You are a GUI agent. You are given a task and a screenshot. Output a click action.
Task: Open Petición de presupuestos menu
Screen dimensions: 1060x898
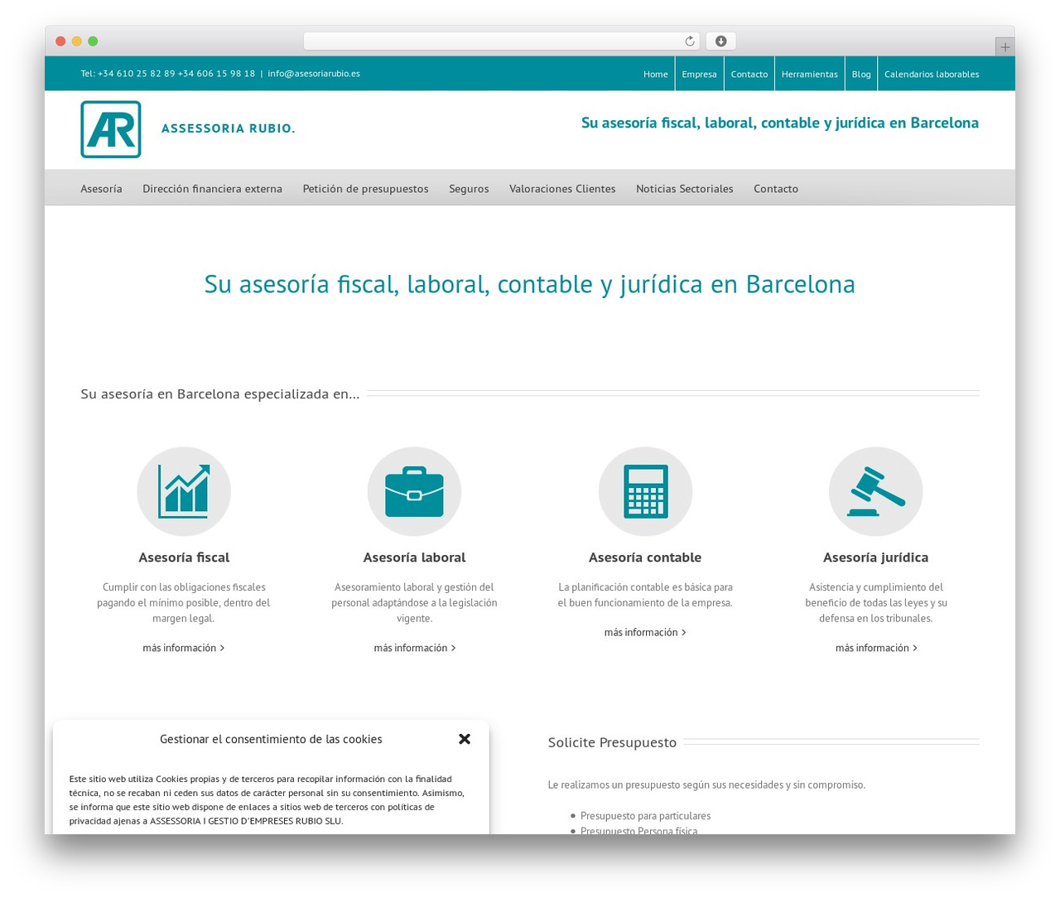365,189
